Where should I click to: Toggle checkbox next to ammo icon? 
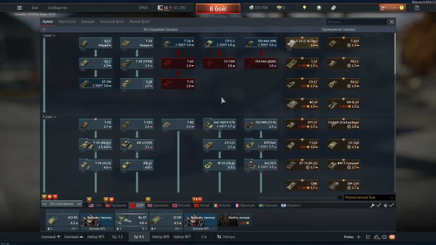click(392, 205)
